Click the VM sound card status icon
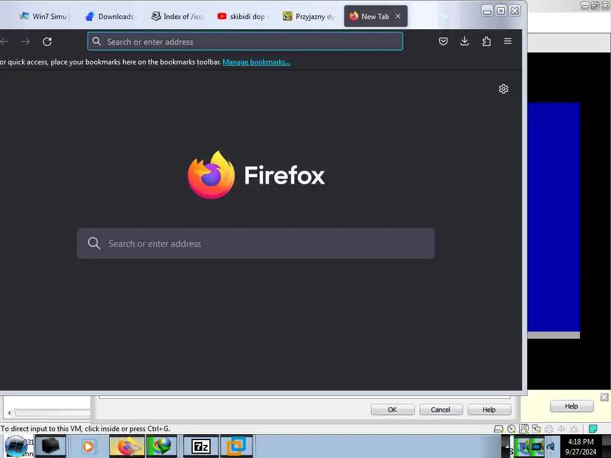 (561, 429)
